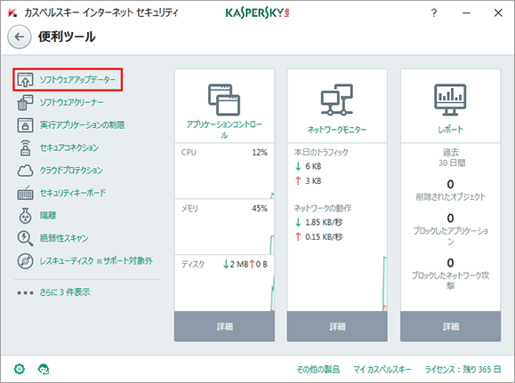The width and height of the screenshot is (515, 383).
Task: Click 詳細 under ネットワークモニター
Action: 337,326
